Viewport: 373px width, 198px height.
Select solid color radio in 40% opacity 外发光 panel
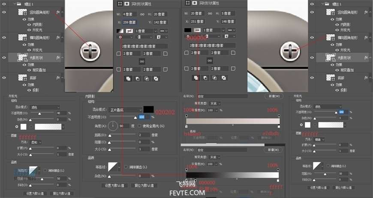[x=17, y=127]
